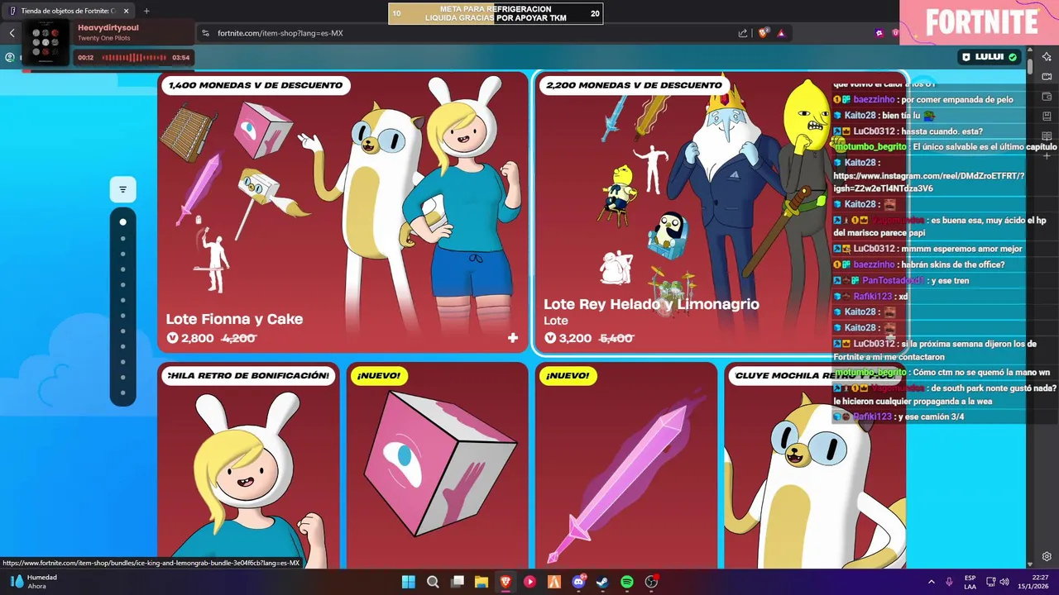This screenshot has height=595, width=1059.
Task: Add the Fionna y Cake bundle with plus icon
Action: 513,338
